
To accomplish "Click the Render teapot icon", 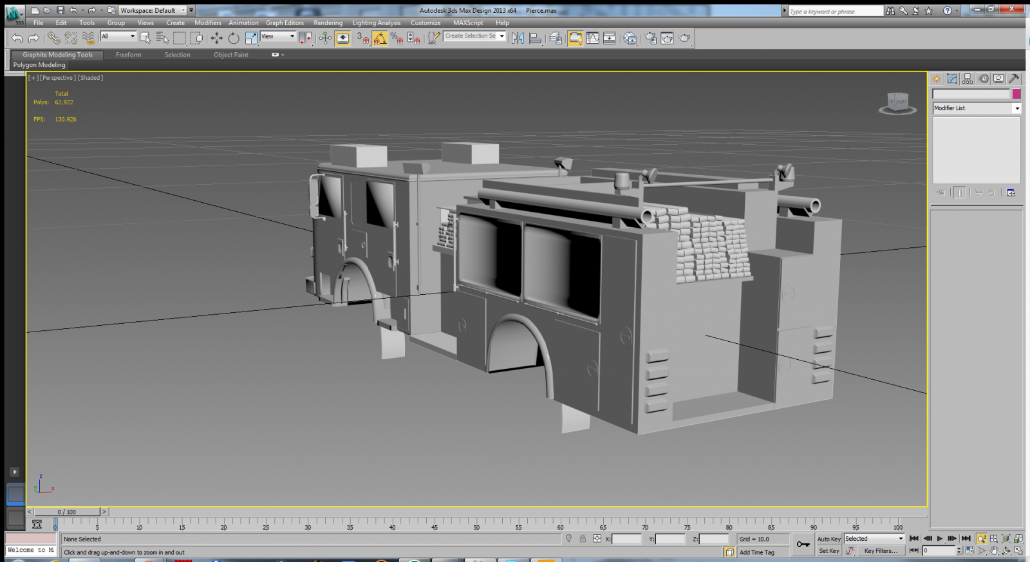I will coord(684,39).
